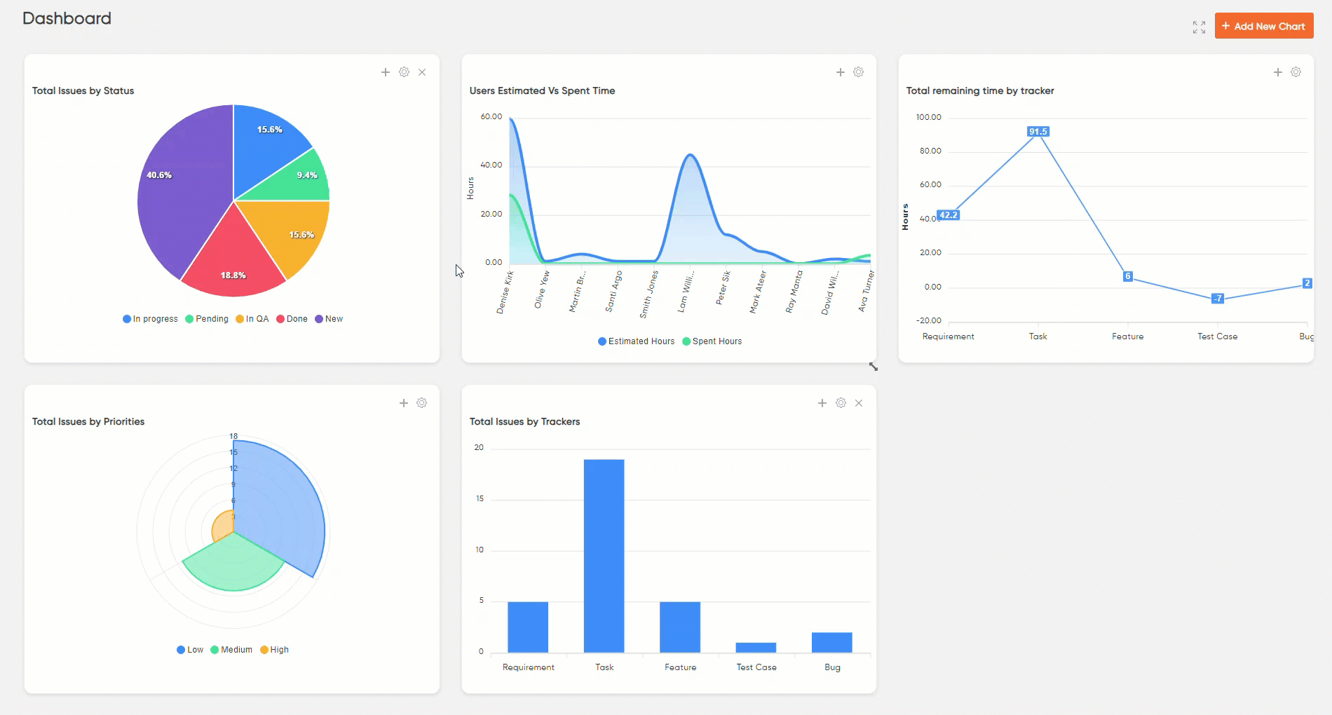Click the Task bar in Trackers chart

(x=604, y=555)
